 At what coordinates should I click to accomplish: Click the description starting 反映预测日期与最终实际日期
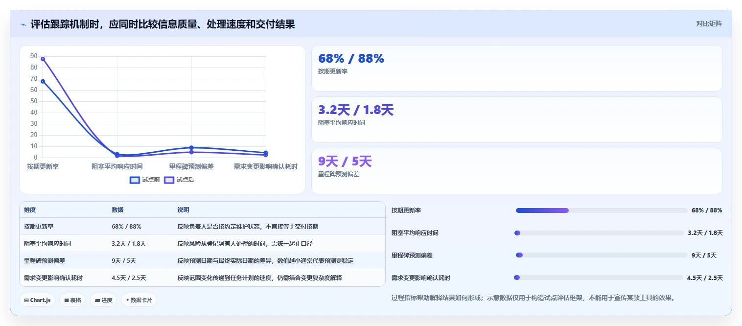[265, 261]
